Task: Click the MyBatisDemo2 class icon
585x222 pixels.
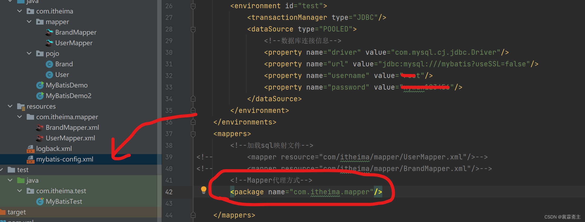Action: pyautogui.click(x=40, y=96)
